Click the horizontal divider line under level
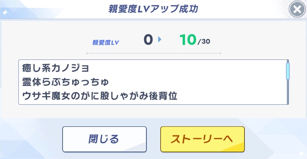This screenshot has width=307, height=159. coord(154,53)
